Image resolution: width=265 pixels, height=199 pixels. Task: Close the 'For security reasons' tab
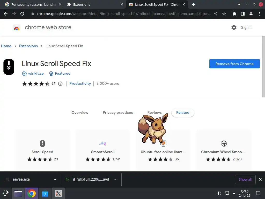tap(60, 5)
